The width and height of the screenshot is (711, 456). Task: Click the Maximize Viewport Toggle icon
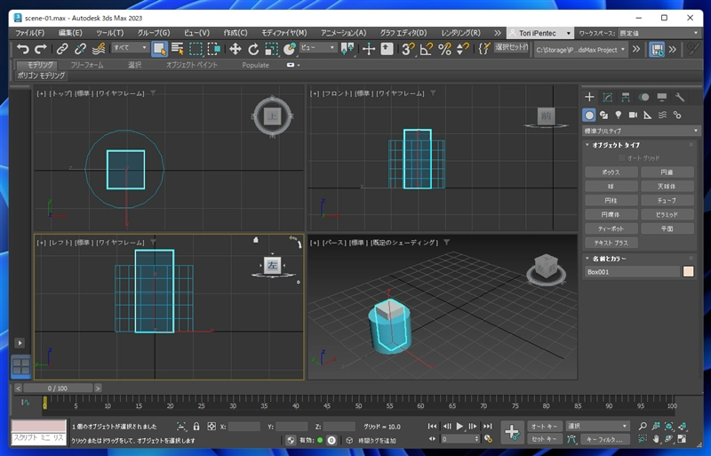[x=682, y=439]
